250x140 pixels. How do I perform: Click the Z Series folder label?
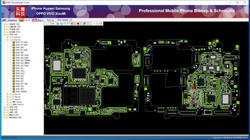[16, 97]
